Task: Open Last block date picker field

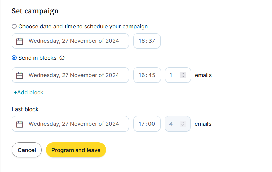Action: [74, 124]
